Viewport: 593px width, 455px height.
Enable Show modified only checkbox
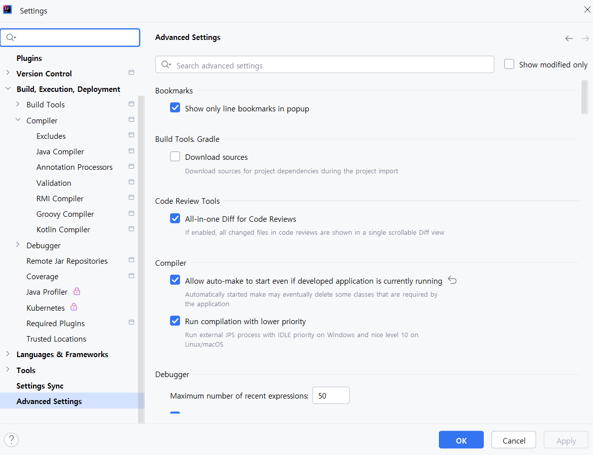point(509,64)
